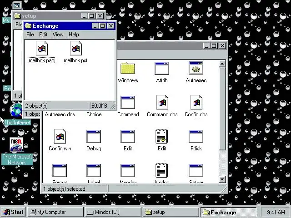Switch to Mindos (C:) taskbar button
Viewport: 291px width, 218px height.
coord(113,212)
